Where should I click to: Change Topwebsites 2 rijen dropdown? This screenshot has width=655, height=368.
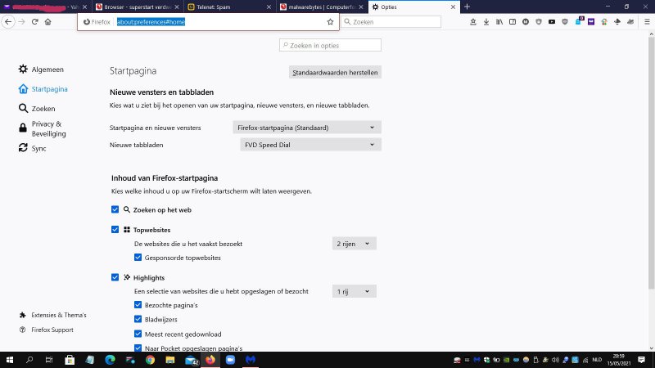(x=355, y=244)
